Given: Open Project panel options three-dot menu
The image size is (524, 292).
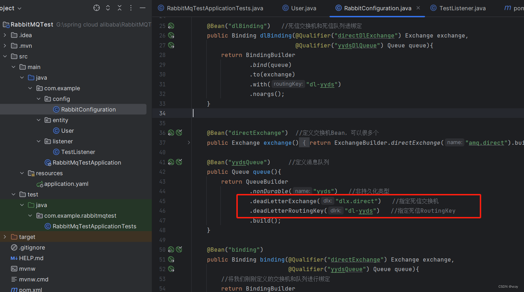Looking at the screenshot, I should (131, 8).
